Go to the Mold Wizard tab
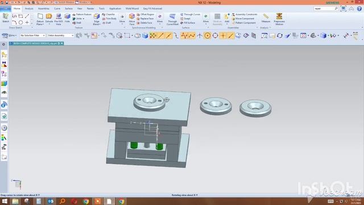Viewport: 364px width, 205px height. click(132, 9)
